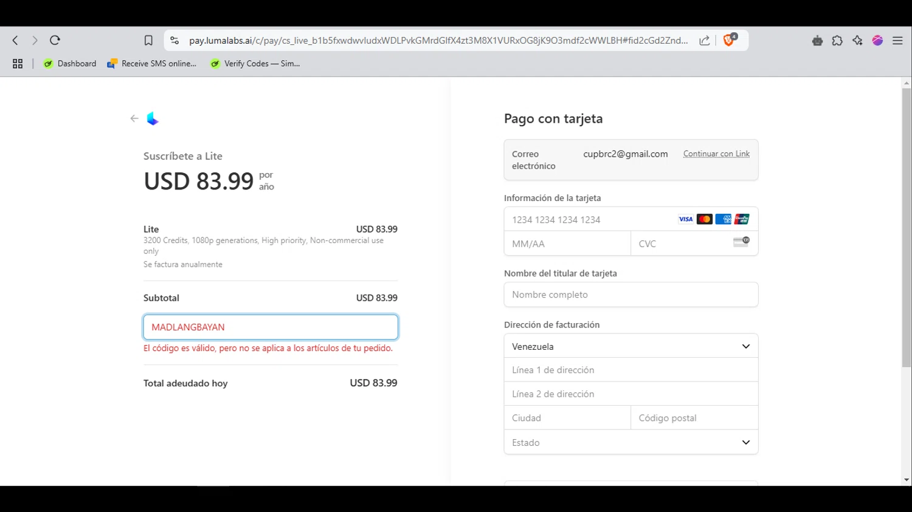Image resolution: width=912 pixels, height=512 pixels.
Task: Go back with the browser back arrow
Action: pyautogui.click(x=15, y=40)
